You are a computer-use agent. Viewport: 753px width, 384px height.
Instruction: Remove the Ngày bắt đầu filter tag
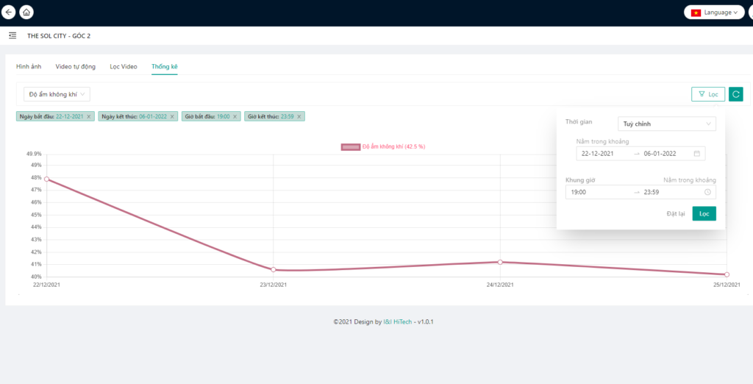point(89,116)
